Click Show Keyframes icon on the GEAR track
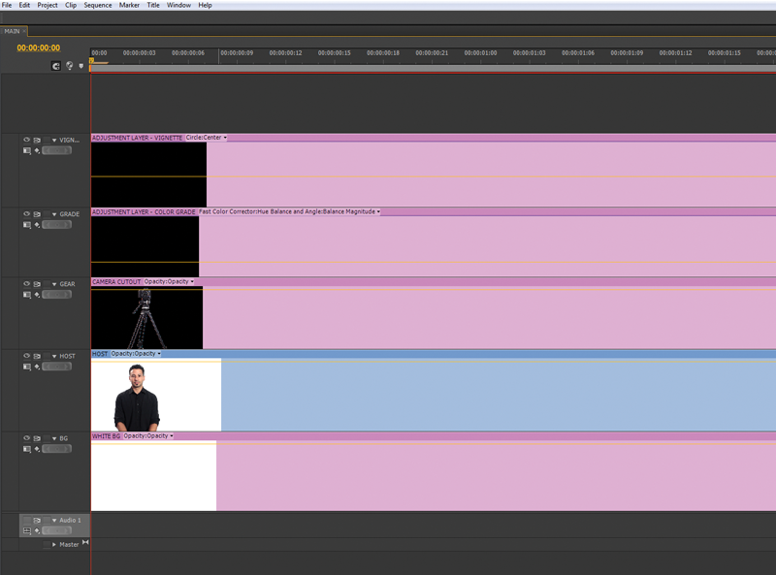Viewport: 776px width, 575px height. coord(36,294)
